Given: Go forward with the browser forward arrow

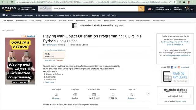Looking at the screenshot, I should [x=7, y=2].
